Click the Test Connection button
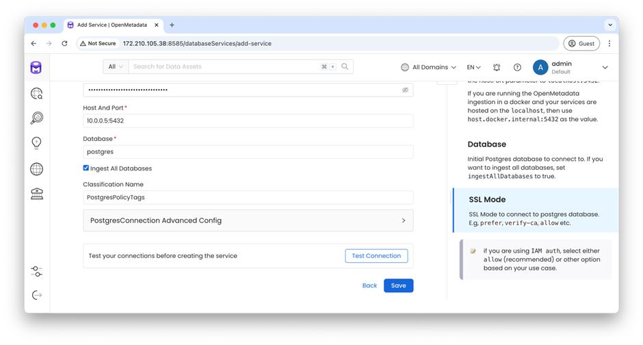The image size is (643, 345). tap(376, 255)
